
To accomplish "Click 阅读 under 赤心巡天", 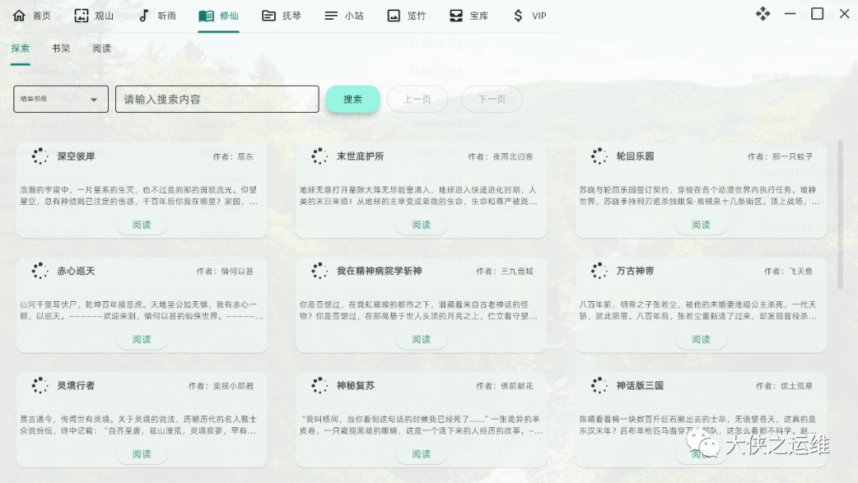I will coord(141,340).
